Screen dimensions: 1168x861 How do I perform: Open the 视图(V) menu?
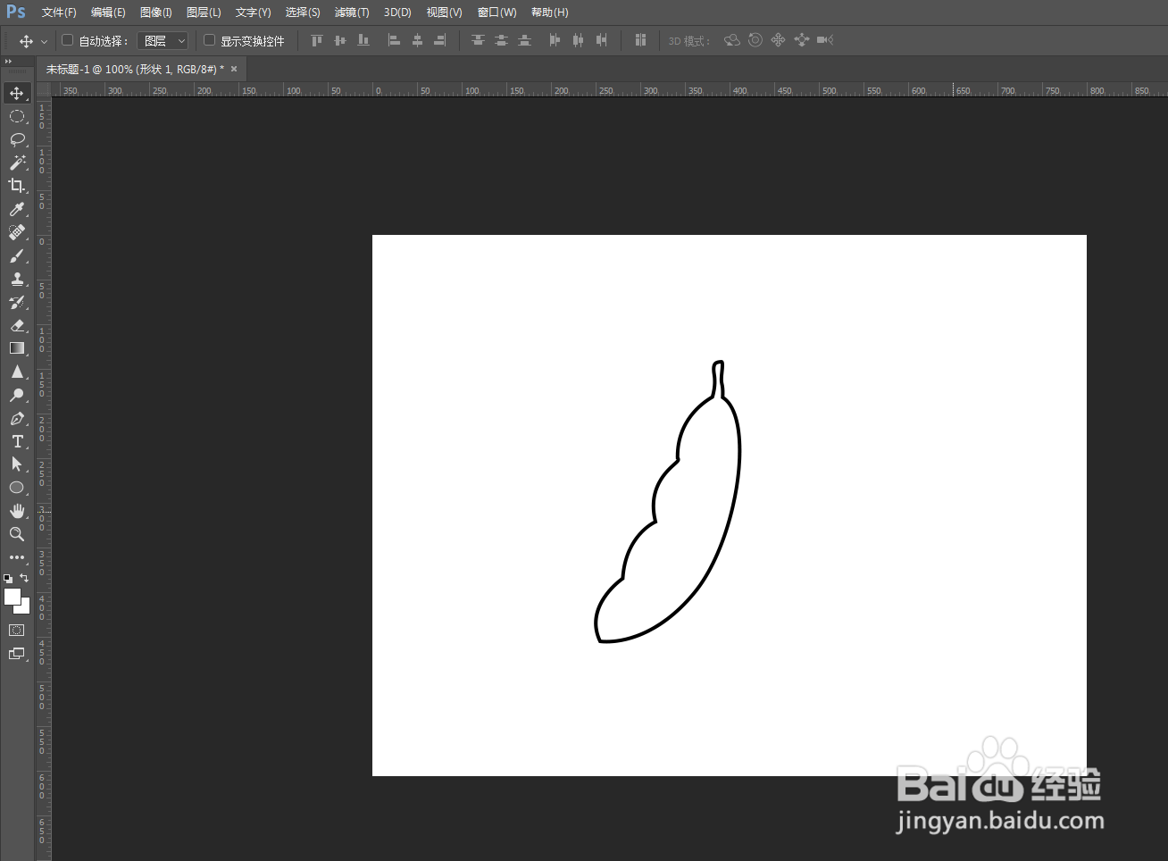(x=444, y=13)
